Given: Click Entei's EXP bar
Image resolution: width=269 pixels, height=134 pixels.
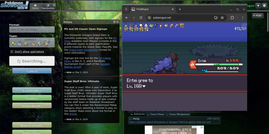Looking at the screenshot, I should (x=221, y=71).
